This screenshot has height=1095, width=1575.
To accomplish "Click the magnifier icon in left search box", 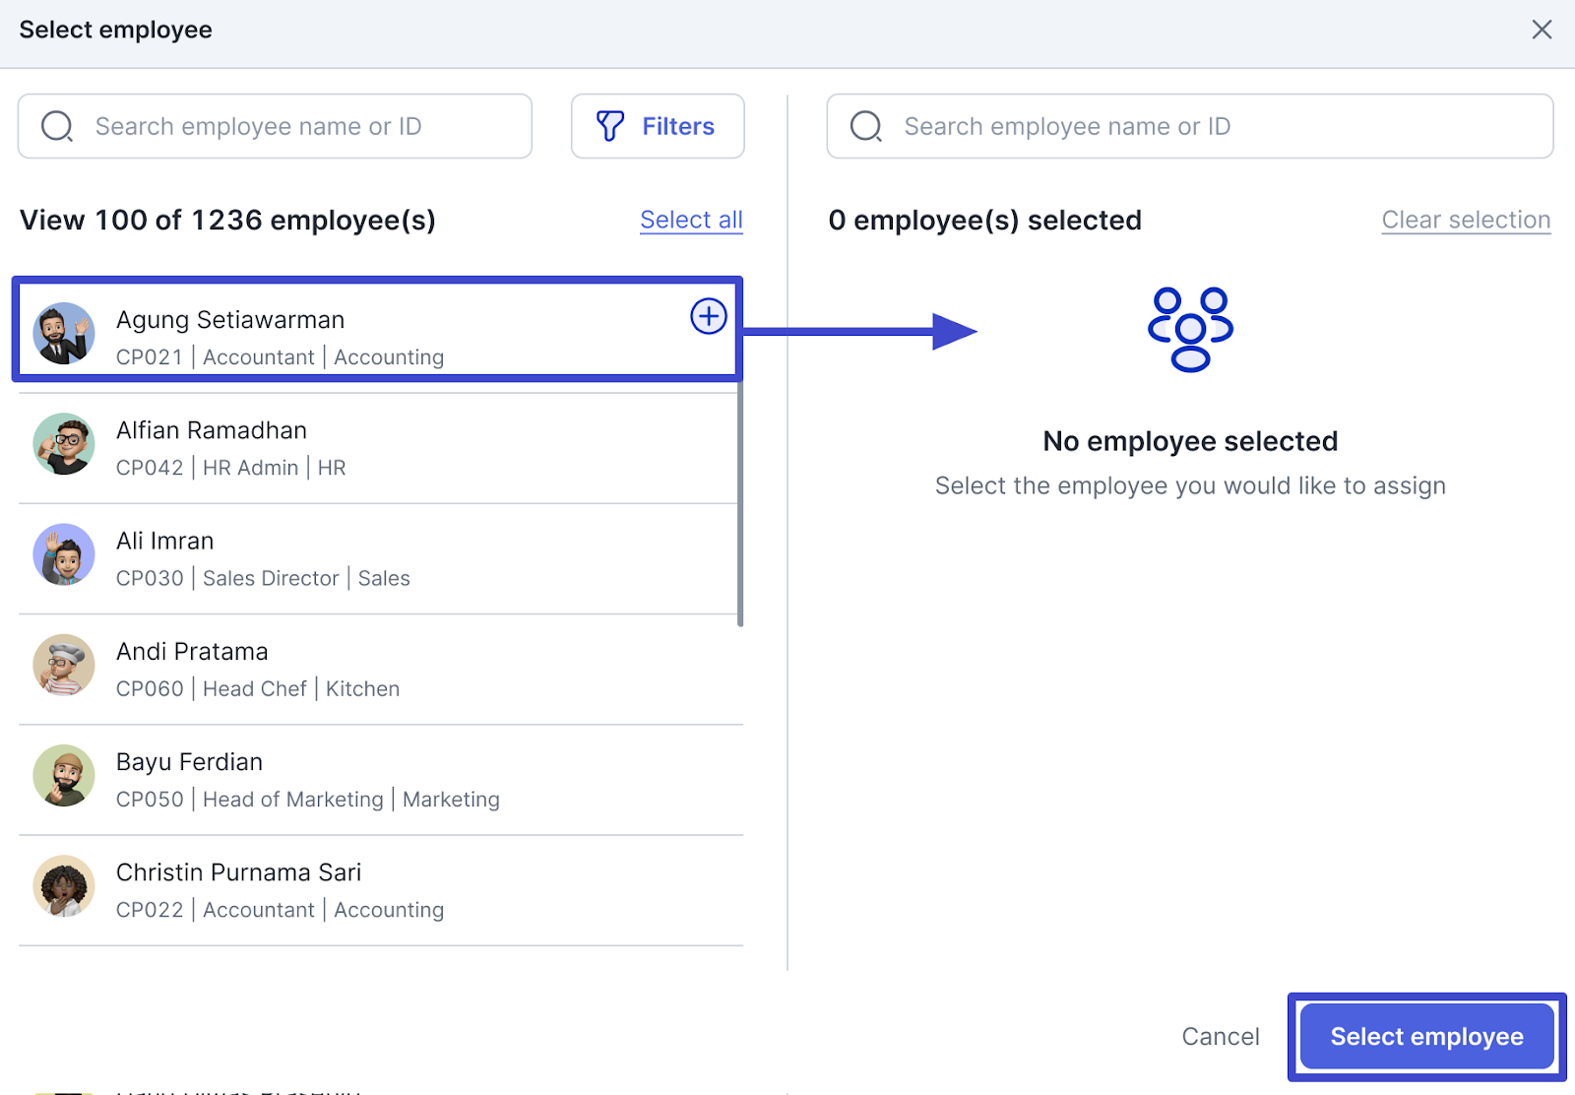I will pyautogui.click(x=57, y=126).
